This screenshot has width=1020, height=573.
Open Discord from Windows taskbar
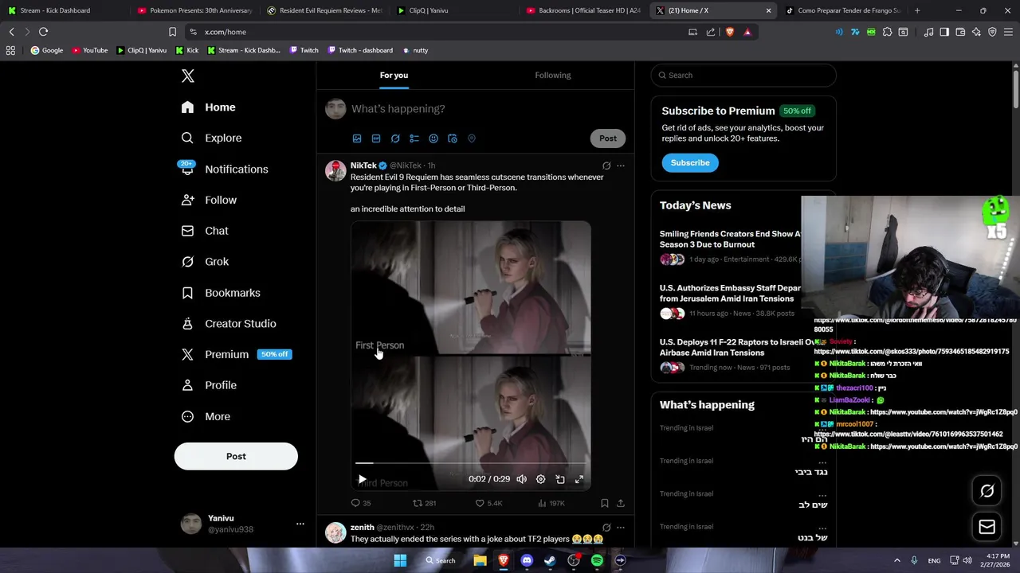(x=527, y=560)
